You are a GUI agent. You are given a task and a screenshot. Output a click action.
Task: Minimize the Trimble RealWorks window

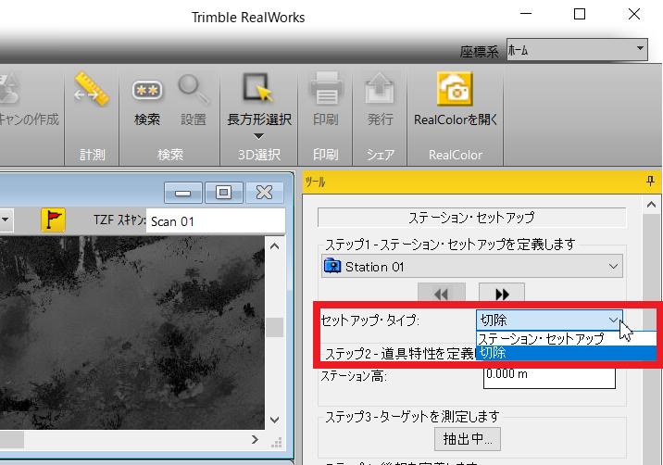526,15
